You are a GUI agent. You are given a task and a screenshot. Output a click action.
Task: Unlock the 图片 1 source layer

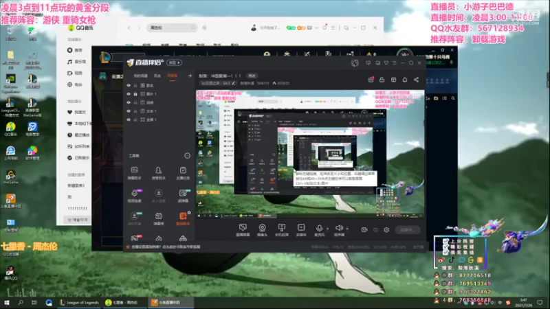pyautogui.click(x=135, y=94)
